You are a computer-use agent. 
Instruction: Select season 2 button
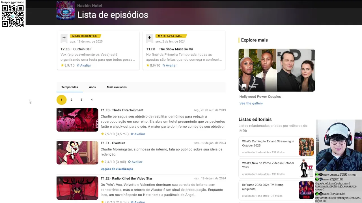coord(72,100)
